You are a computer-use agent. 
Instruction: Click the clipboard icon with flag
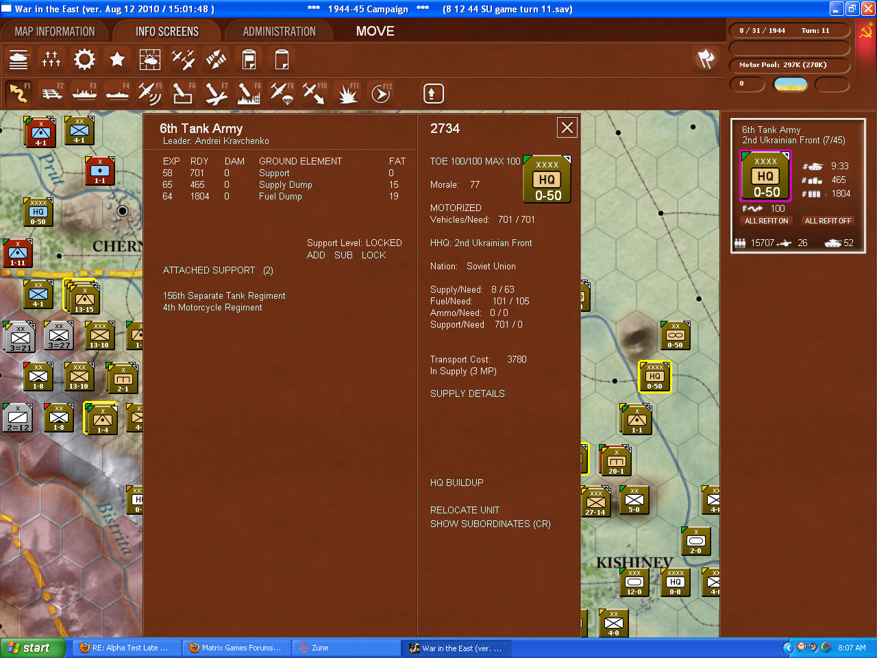[x=249, y=60]
